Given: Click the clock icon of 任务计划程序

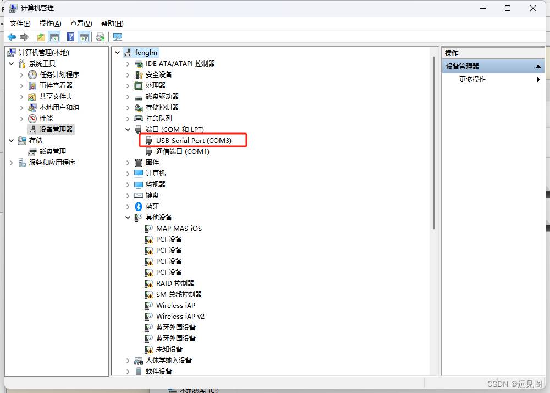Looking at the screenshot, I should coord(32,75).
